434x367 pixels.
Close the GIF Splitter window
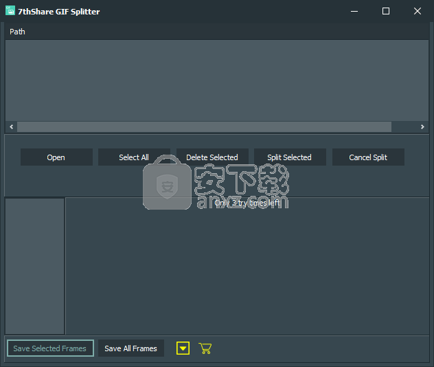coord(418,11)
